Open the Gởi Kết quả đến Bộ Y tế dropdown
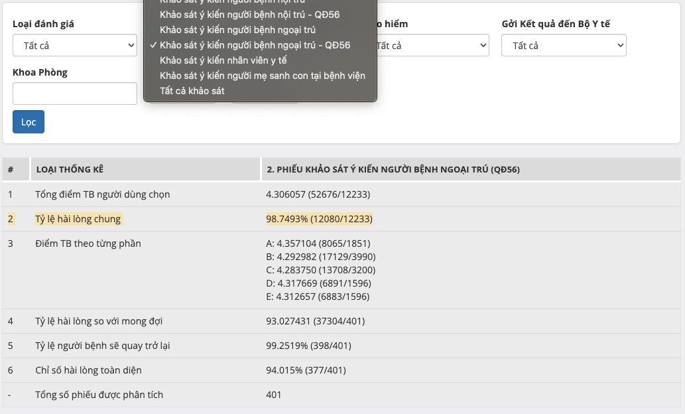The height and width of the screenshot is (414, 685). click(x=564, y=46)
